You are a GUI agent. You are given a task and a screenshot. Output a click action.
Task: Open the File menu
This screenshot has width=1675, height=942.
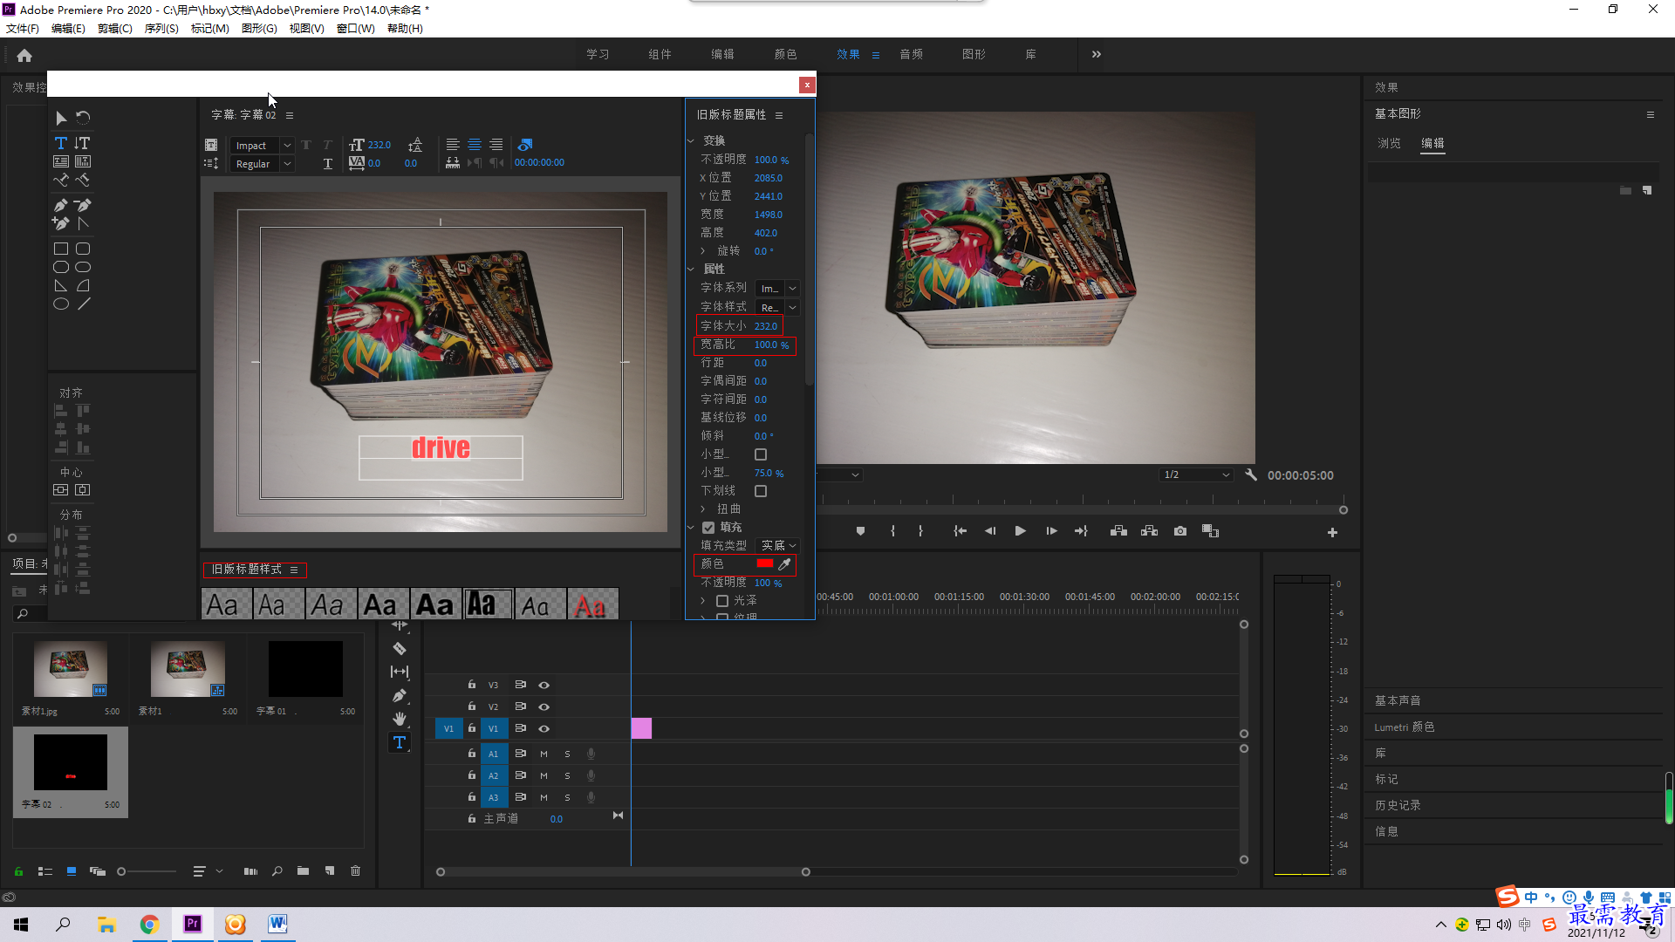(23, 29)
